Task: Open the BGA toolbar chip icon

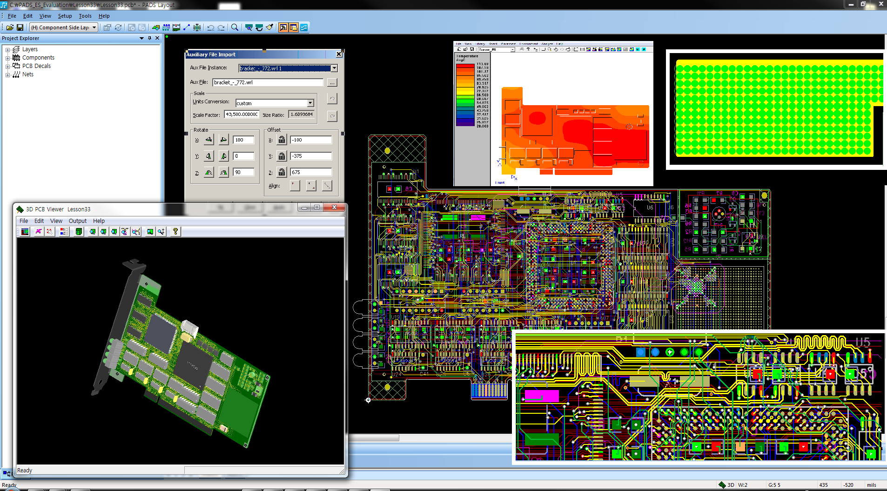Action: pyautogui.click(x=197, y=27)
